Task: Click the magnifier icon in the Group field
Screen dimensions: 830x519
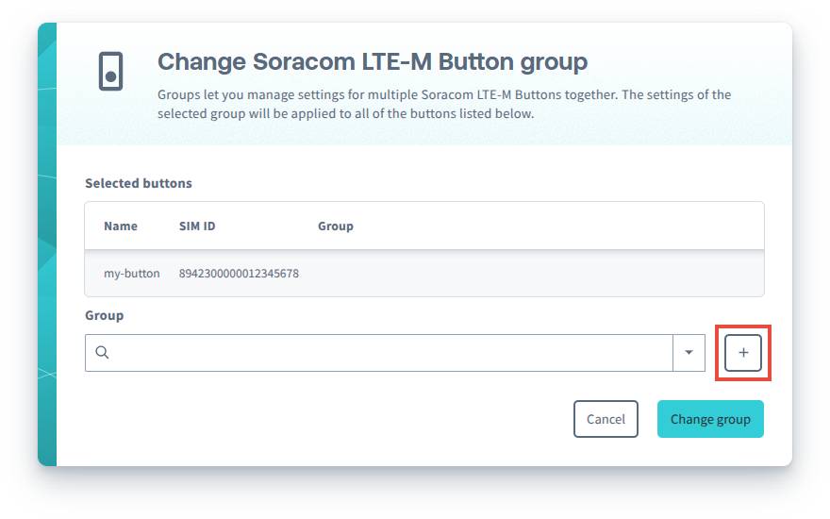Action: pyautogui.click(x=103, y=353)
